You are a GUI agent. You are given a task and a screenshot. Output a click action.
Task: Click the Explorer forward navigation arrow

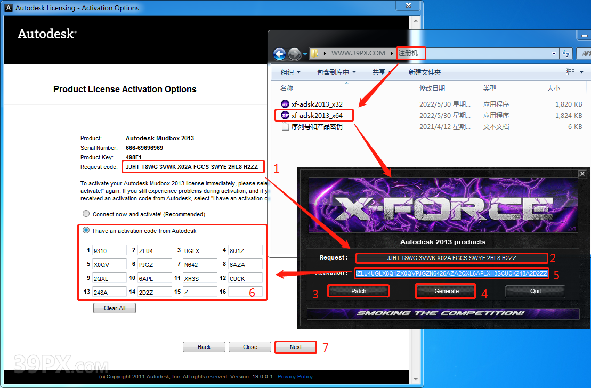coord(294,54)
